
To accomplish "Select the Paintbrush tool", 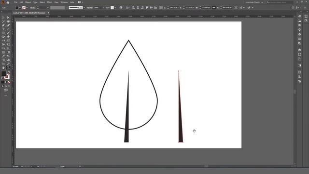I will pyautogui.click(x=8, y=33).
